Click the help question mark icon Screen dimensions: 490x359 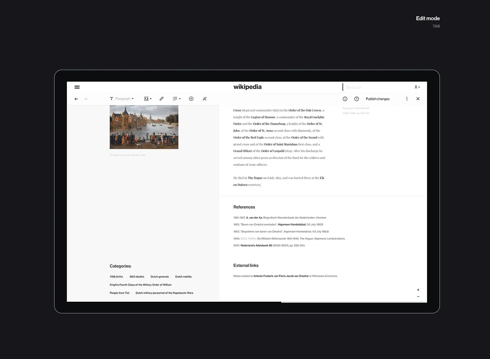click(357, 99)
